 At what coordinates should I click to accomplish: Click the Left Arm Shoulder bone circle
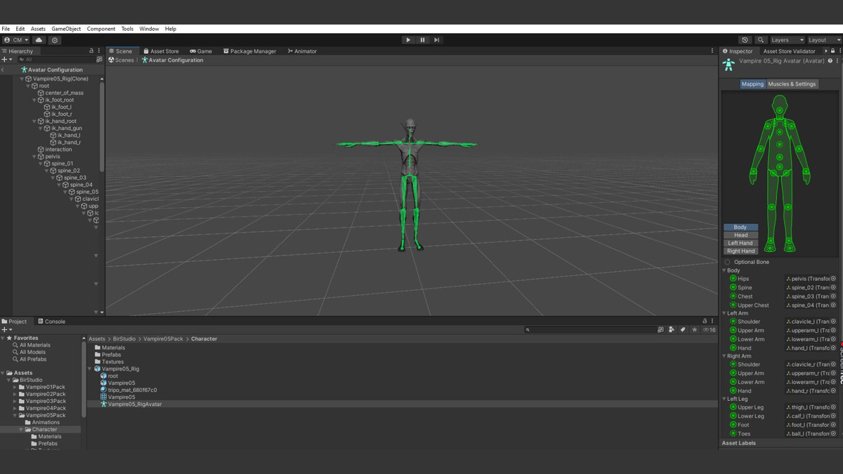coord(733,322)
